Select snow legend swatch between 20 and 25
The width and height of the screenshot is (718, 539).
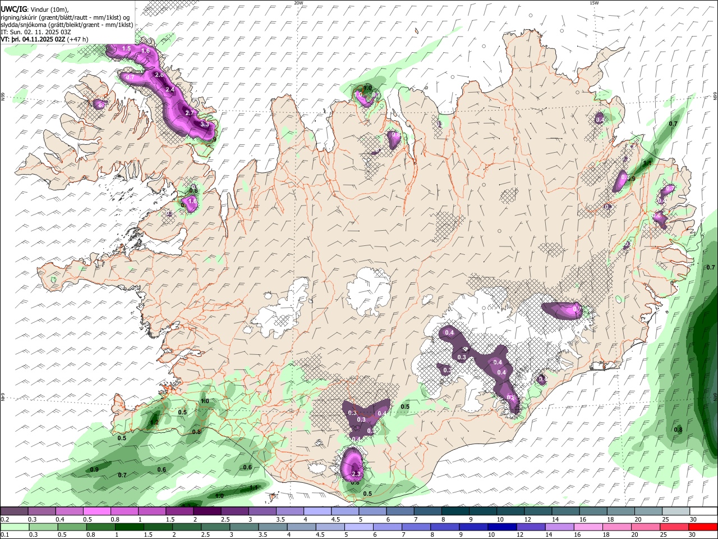(649, 511)
